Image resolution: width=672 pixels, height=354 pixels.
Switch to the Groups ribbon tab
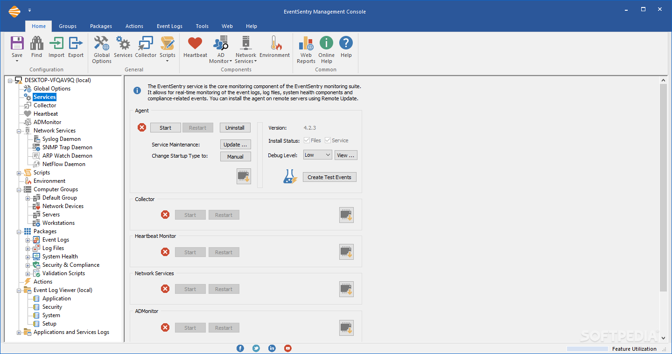coord(68,26)
